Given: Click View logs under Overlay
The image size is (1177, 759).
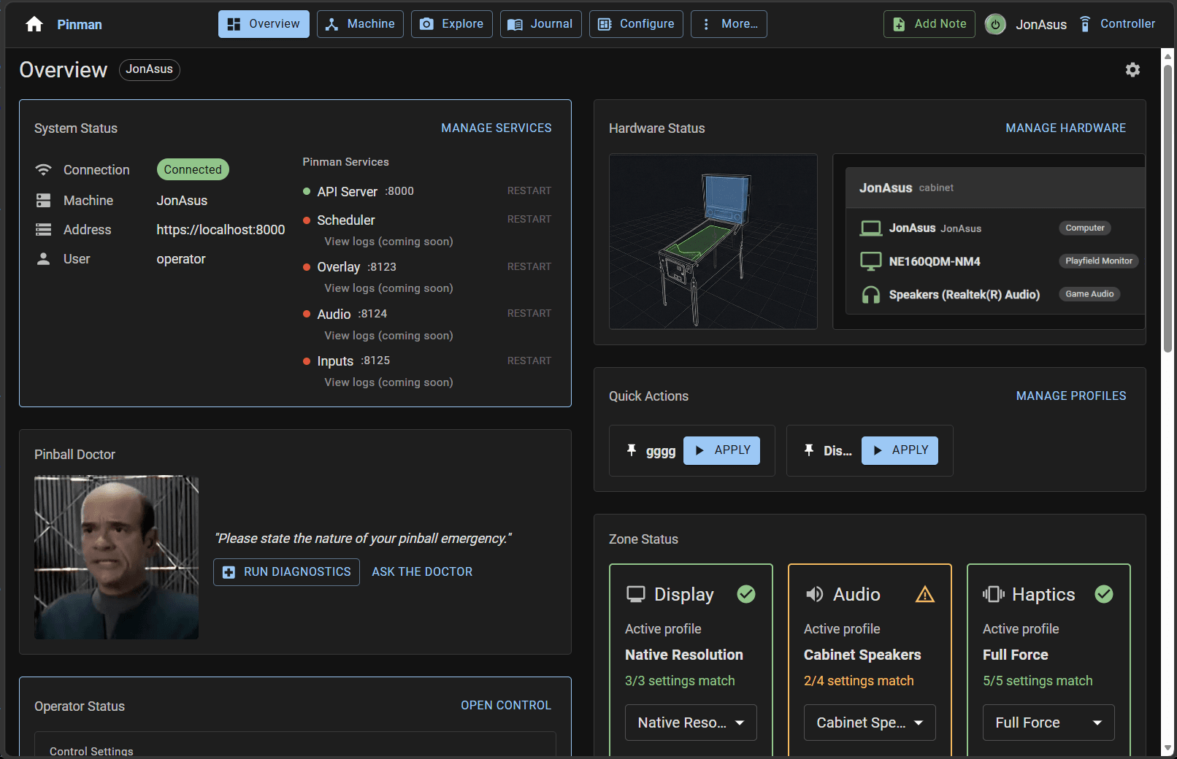Looking at the screenshot, I should 388,288.
